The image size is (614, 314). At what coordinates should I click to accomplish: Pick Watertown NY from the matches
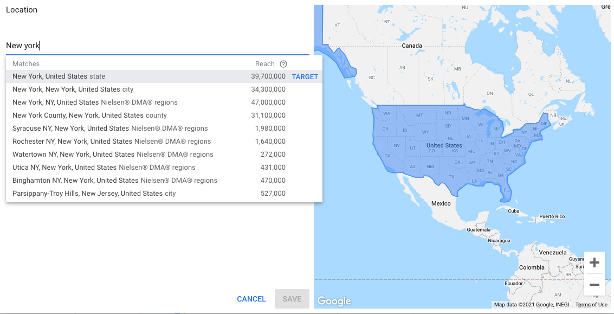click(113, 155)
